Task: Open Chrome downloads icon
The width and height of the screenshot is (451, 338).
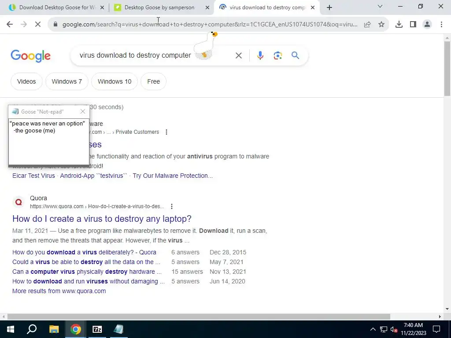Action: pos(399,25)
